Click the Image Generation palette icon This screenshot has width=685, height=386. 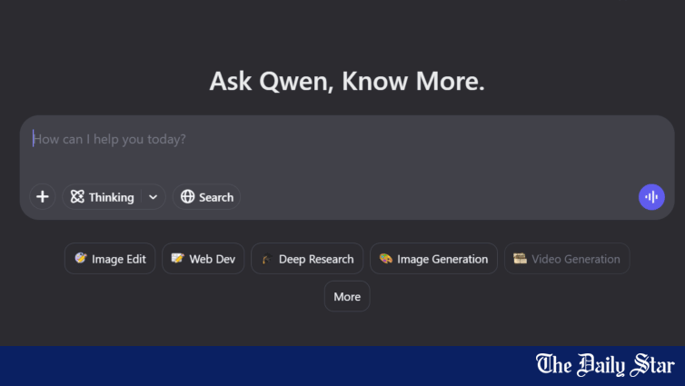(x=385, y=259)
